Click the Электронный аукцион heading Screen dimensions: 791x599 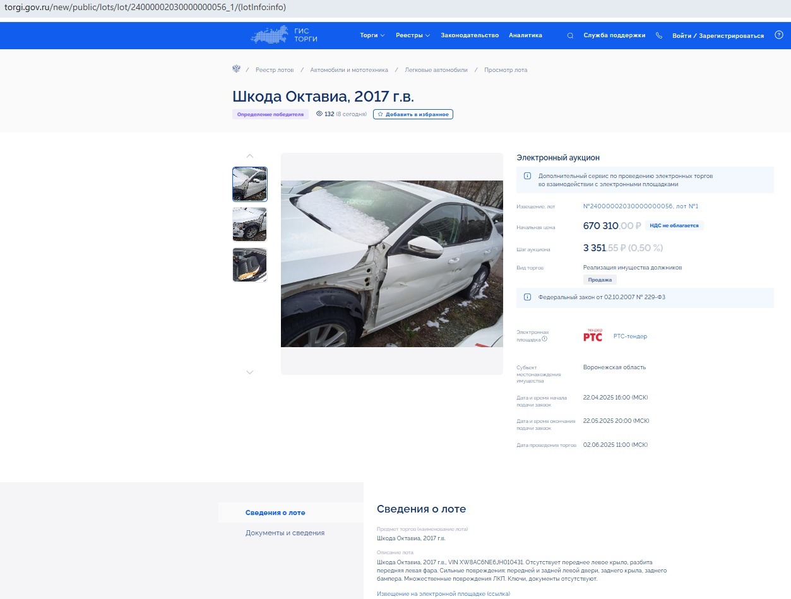[558, 158]
